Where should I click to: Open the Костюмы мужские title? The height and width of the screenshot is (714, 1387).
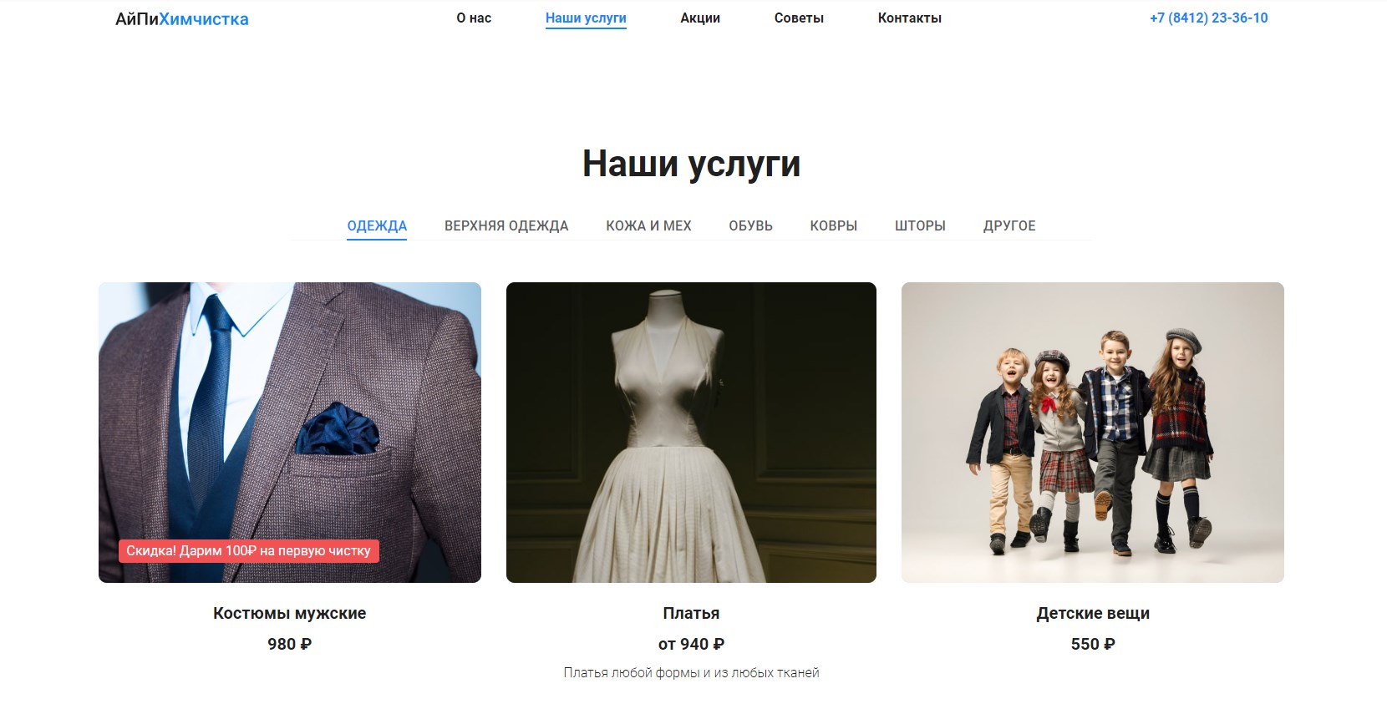(289, 613)
